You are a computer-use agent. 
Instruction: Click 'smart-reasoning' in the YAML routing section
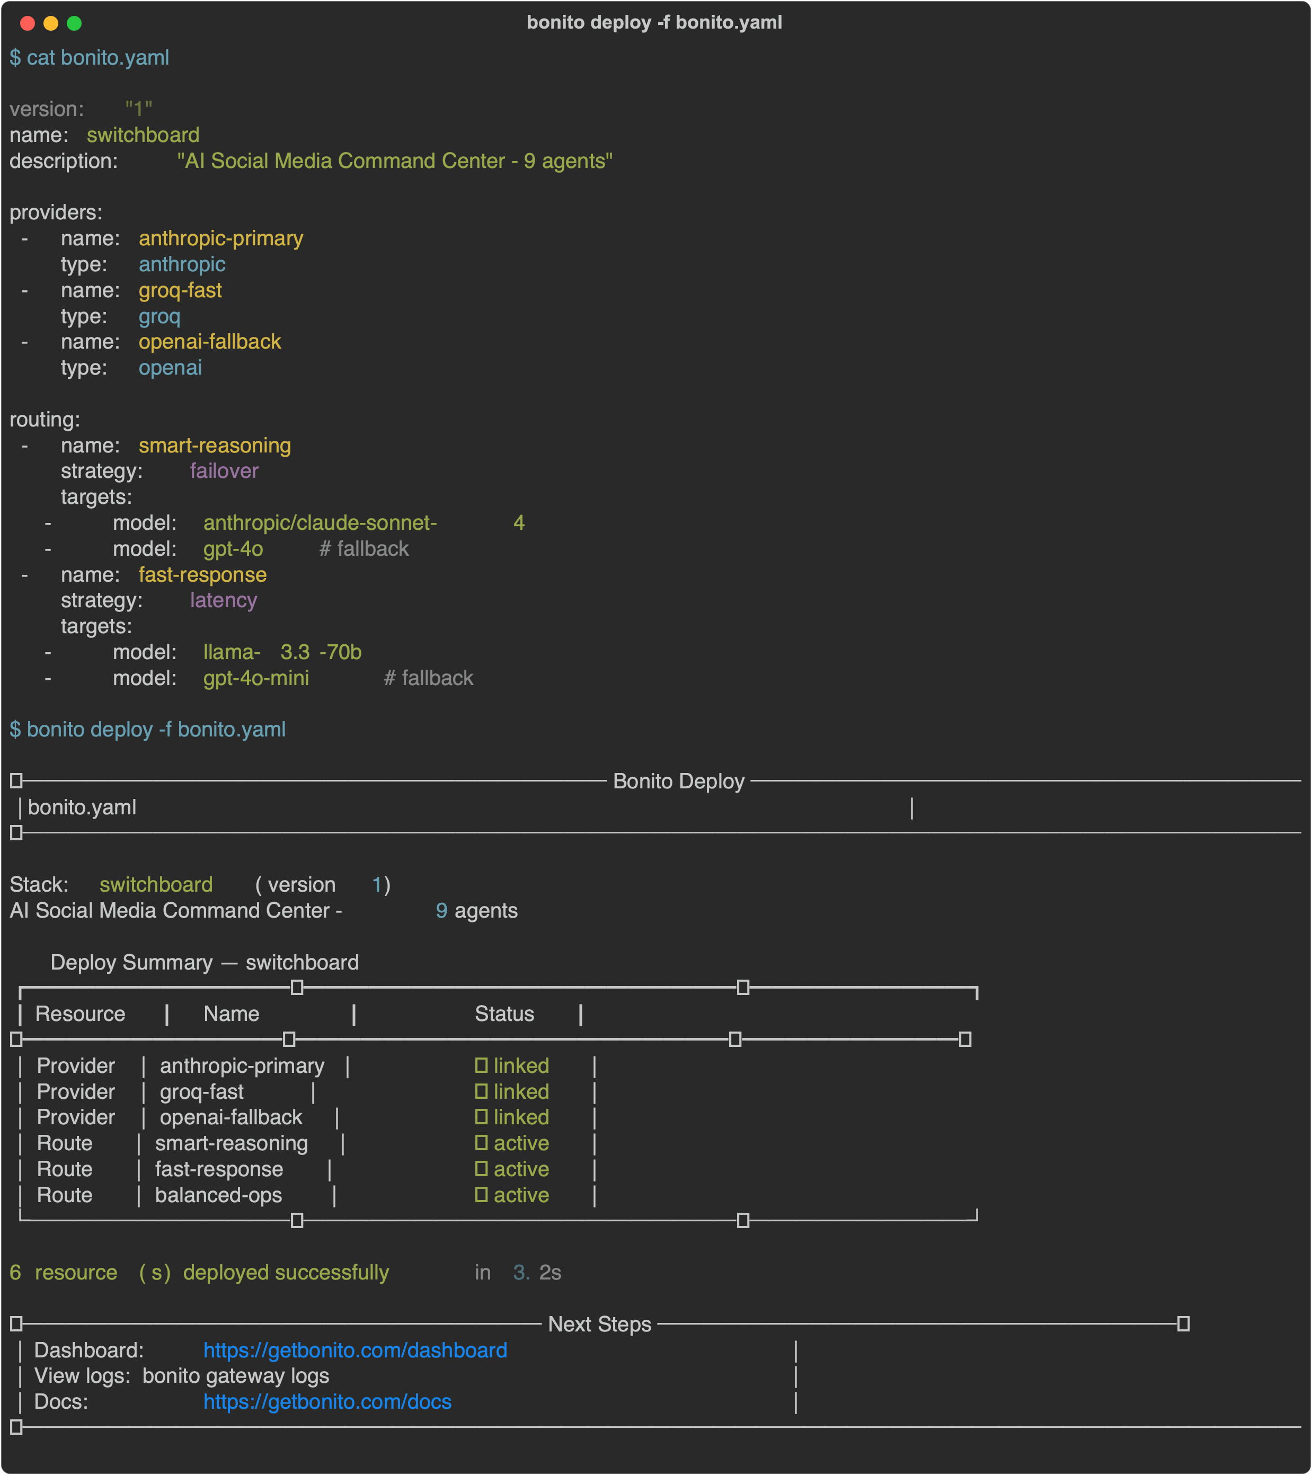215,446
